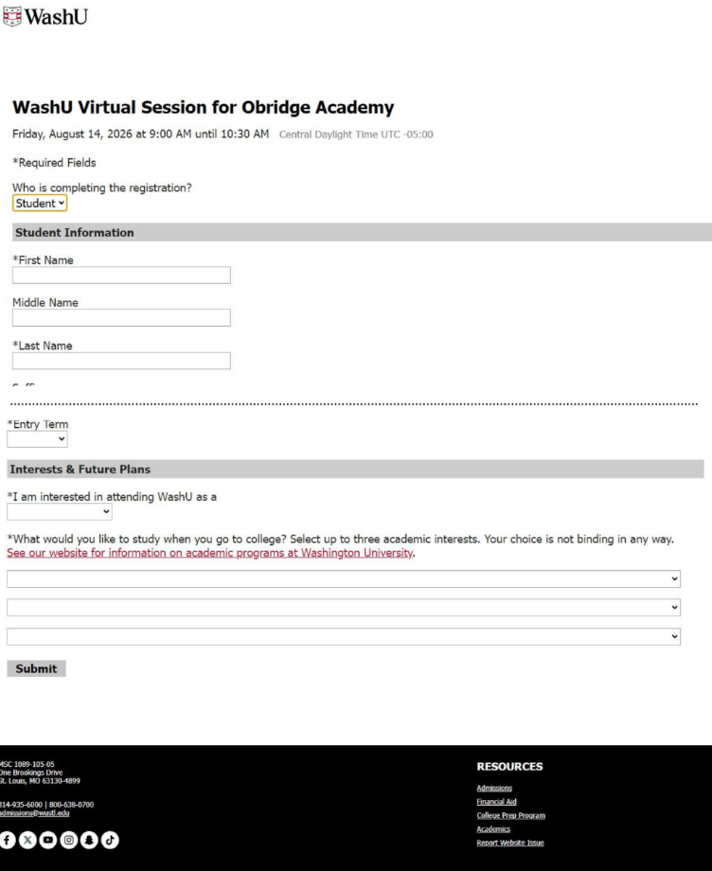Open the TikTok icon in footer
The image size is (712, 871).
point(110,840)
